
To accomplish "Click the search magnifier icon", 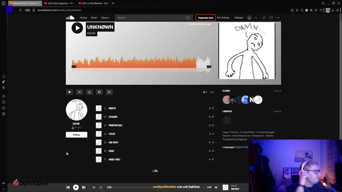I will pos(188,18).
